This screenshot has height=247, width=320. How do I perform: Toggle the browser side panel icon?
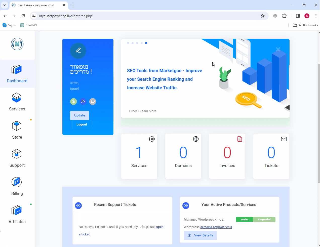pyautogui.click(x=298, y=16)
